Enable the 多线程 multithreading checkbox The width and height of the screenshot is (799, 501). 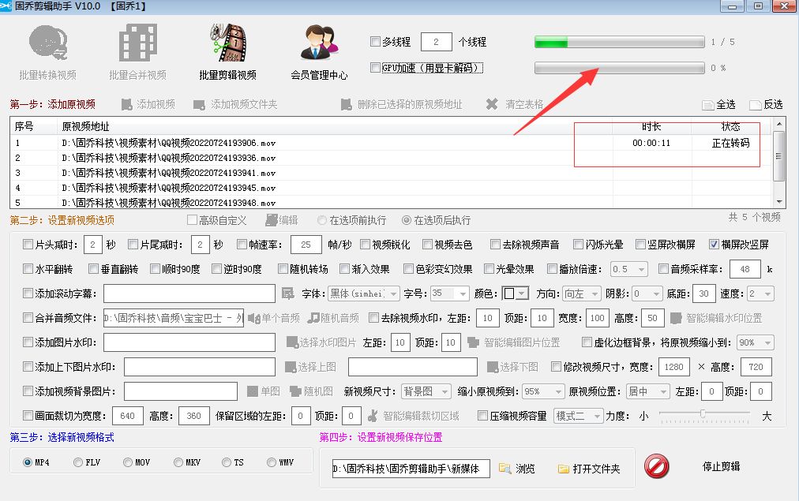click(x=377, y=41)
